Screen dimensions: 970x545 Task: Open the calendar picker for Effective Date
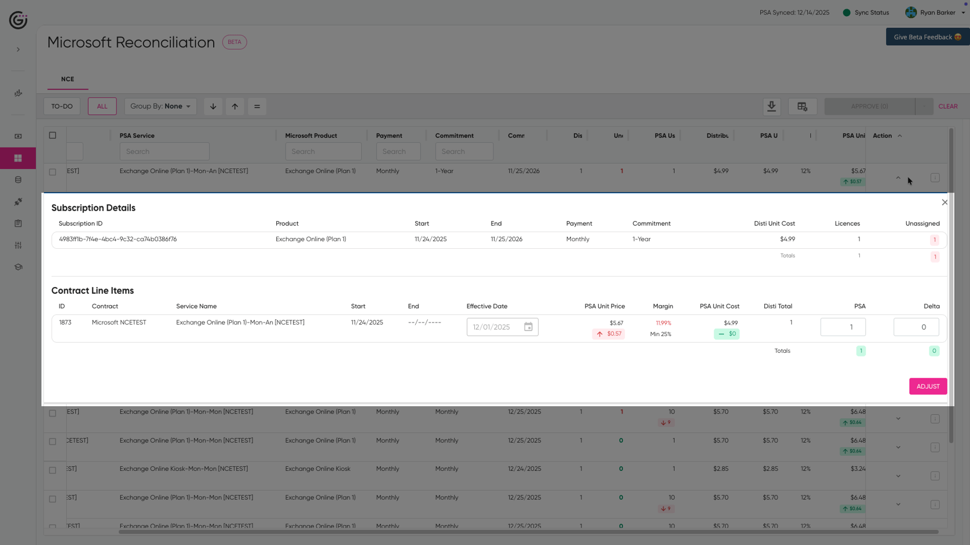coord(528,327)
